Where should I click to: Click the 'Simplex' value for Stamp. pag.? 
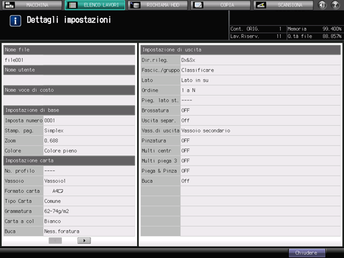click(x=54, y=130)
